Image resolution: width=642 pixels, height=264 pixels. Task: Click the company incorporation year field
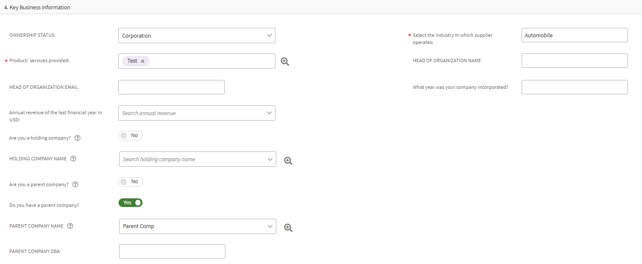[575, 87]
